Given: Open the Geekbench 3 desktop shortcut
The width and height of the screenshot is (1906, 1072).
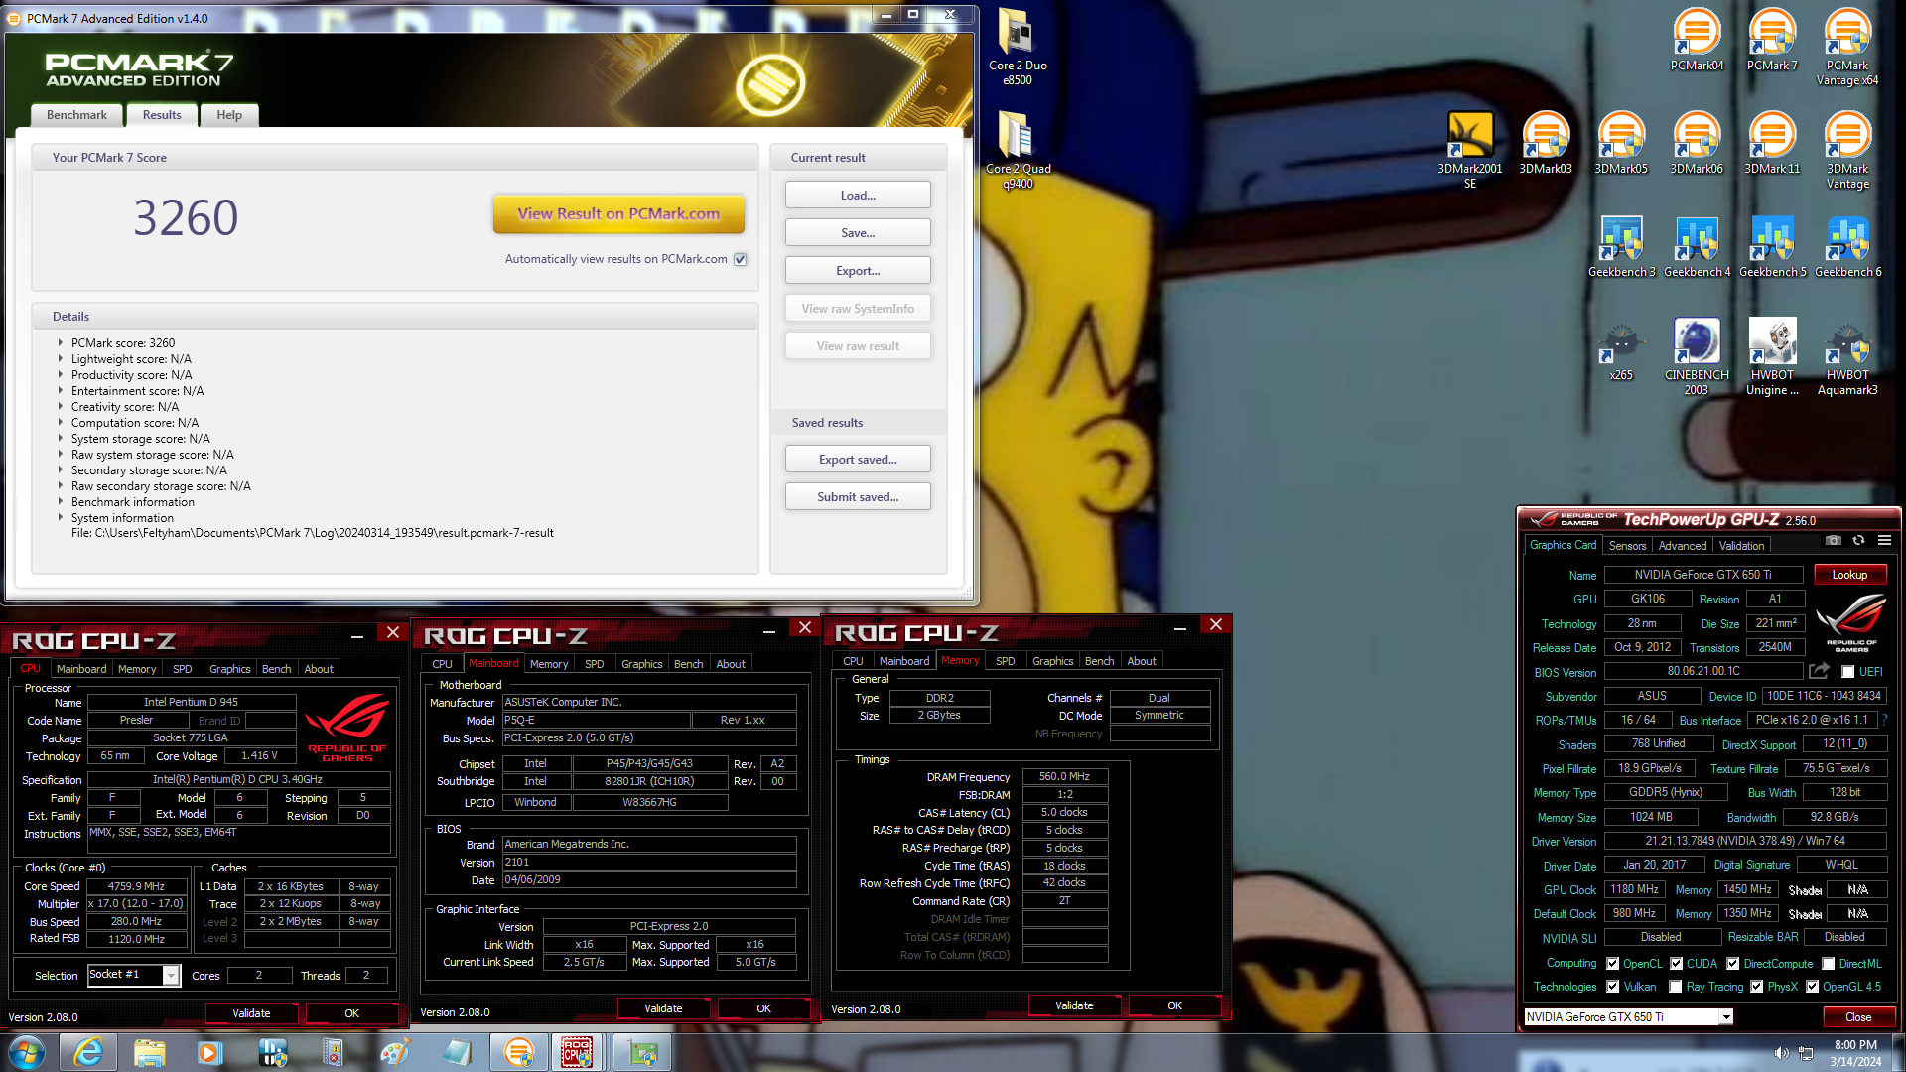Looking at the screenshot, I should (x=1621, y=246).
